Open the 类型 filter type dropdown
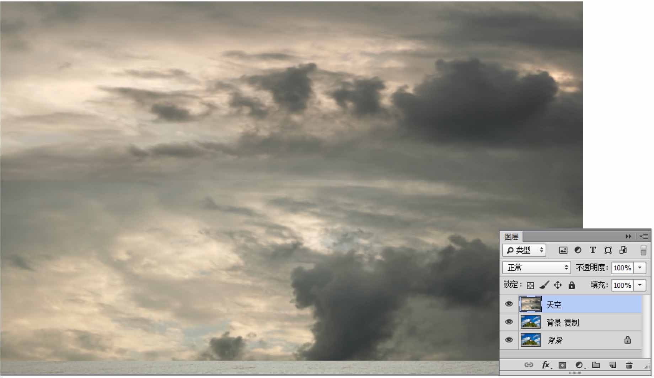Image resolution: width=654 pixels, height=378 pixels. [x=524, y=250]
